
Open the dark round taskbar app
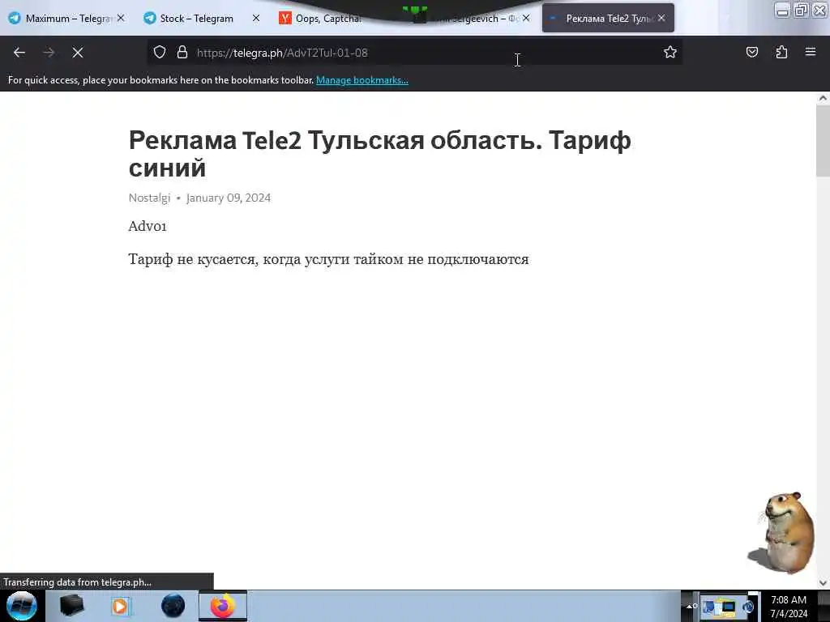(173, 606)
